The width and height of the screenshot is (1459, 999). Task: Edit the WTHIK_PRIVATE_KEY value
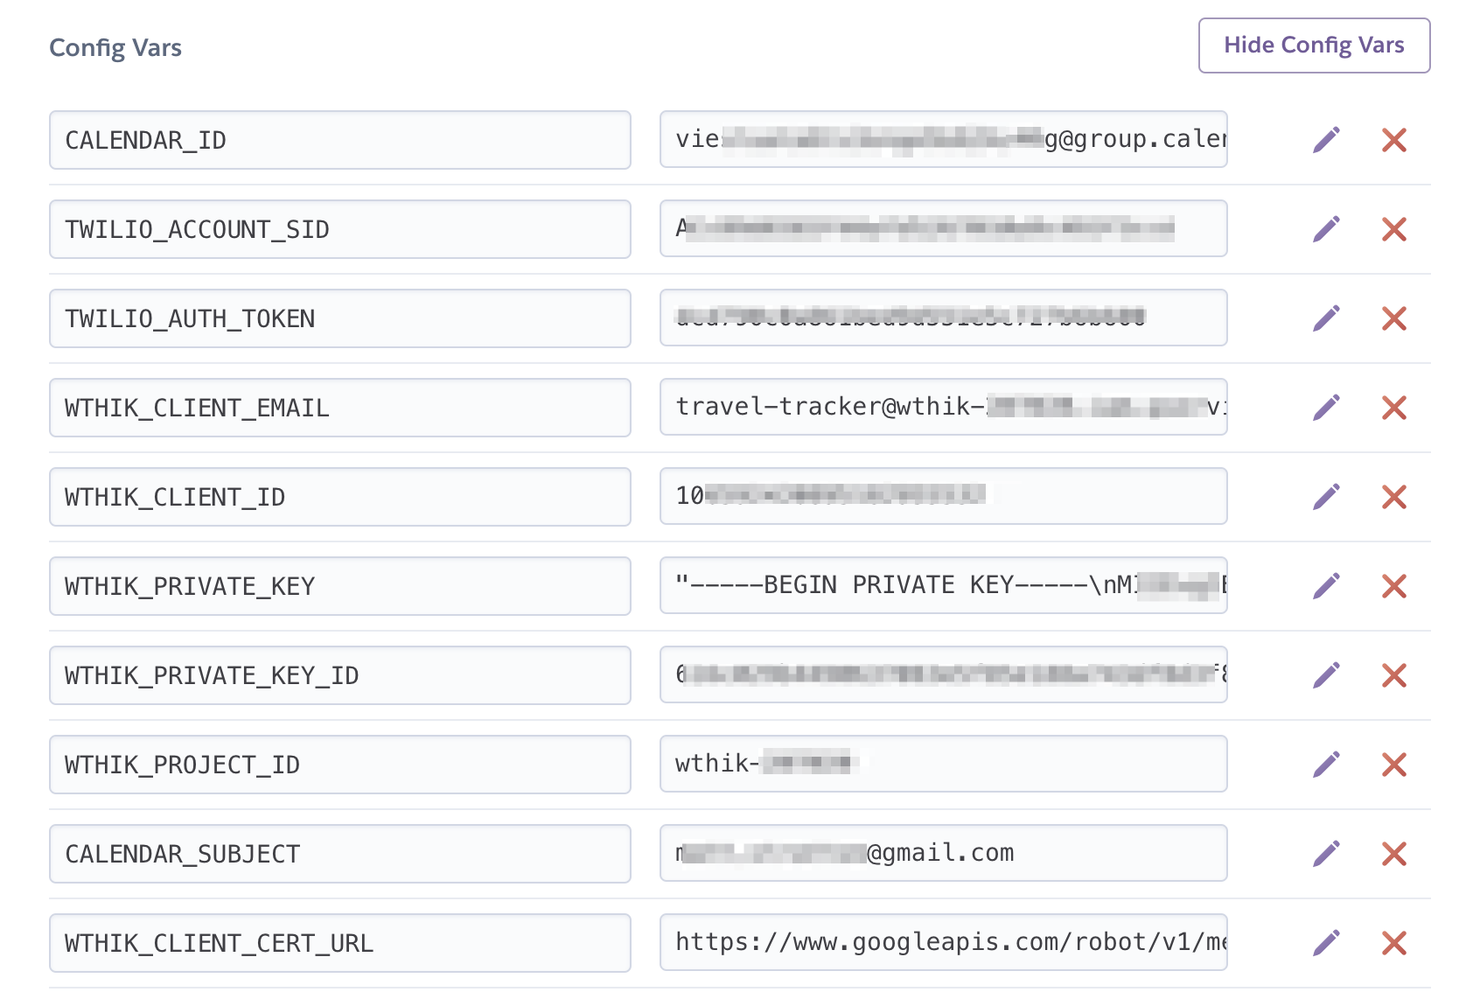(x=1328, y=585)
